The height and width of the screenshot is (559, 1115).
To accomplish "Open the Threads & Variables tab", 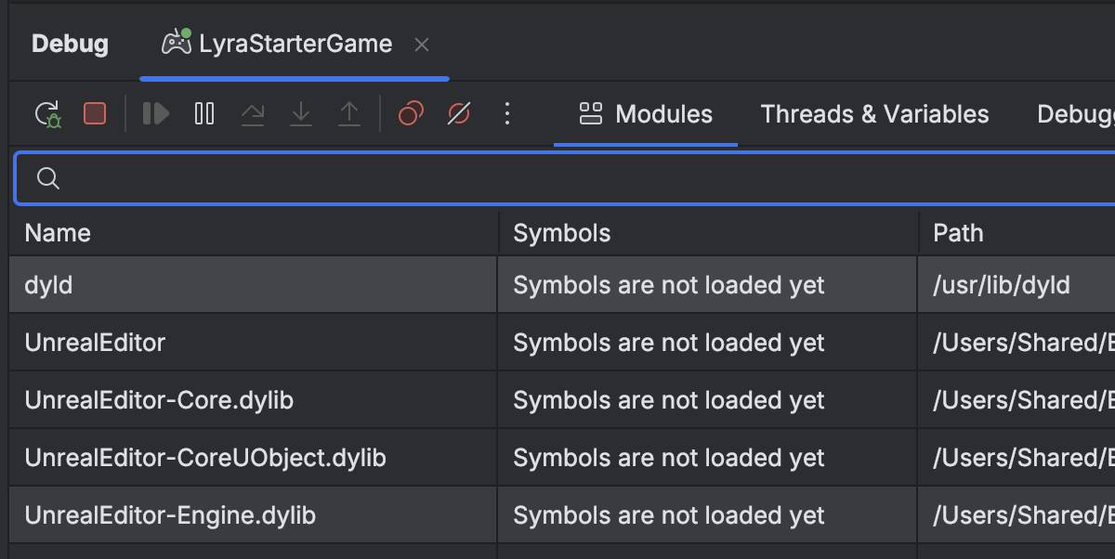I will coord(874,114).
